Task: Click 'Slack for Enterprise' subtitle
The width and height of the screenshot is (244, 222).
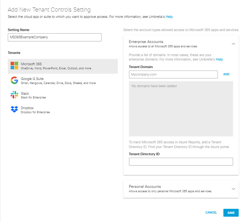Action: tap(33, 98)
